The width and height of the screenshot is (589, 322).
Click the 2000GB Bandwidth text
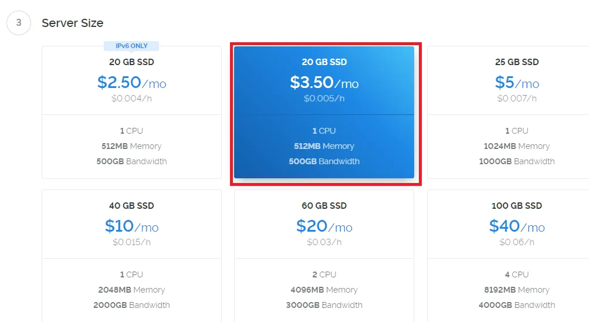131,305
